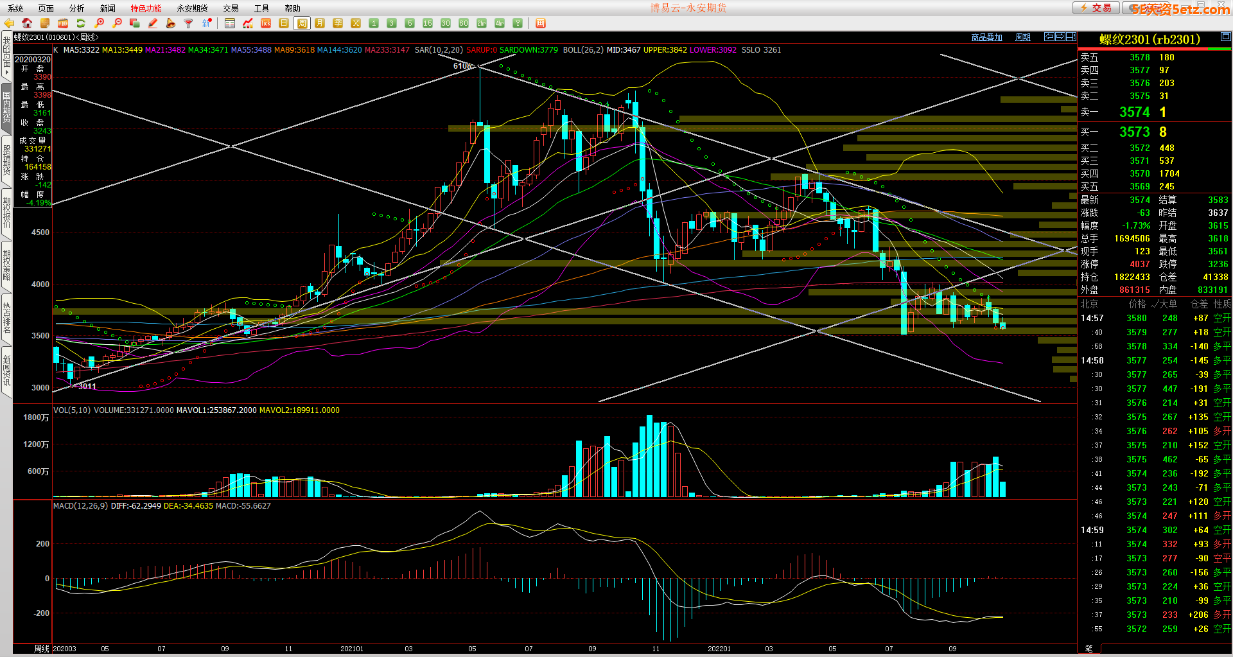1233x657 pixels.
Task: Open the 页面 menu
Action: coord(46,8)
